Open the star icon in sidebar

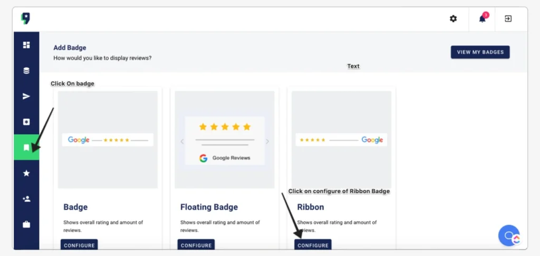point(26,173)
